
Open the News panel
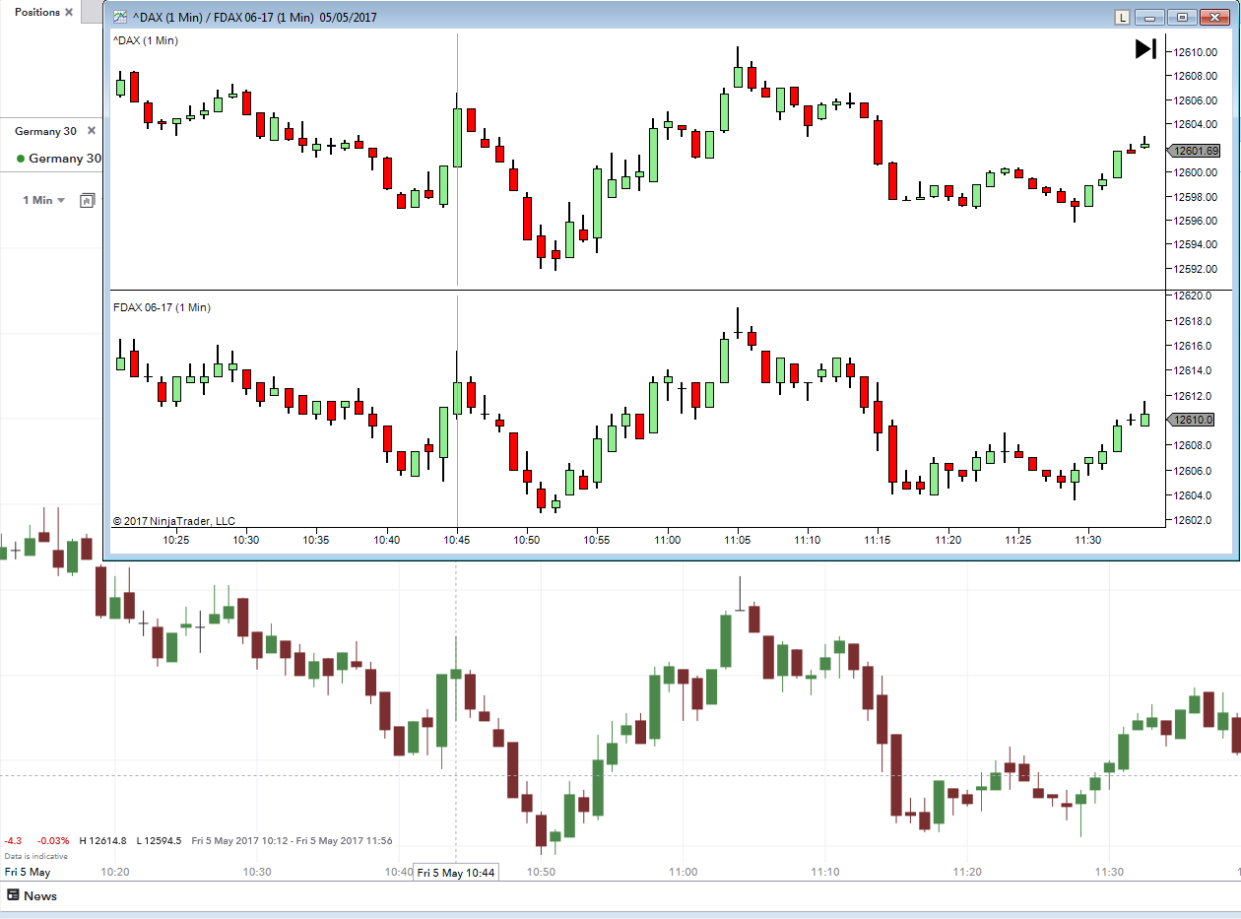pyautogui.click(x=40, y=895)
